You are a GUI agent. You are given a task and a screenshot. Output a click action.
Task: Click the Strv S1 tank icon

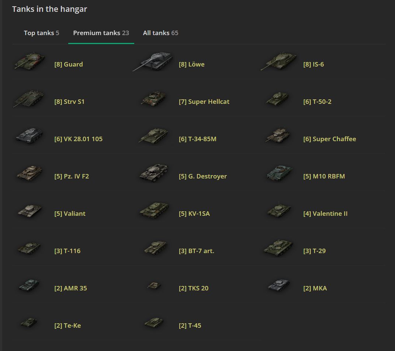point(30,99)
